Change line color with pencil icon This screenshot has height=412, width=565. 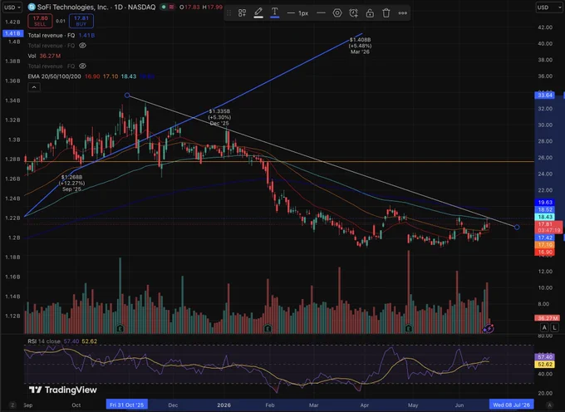point(258,13)
